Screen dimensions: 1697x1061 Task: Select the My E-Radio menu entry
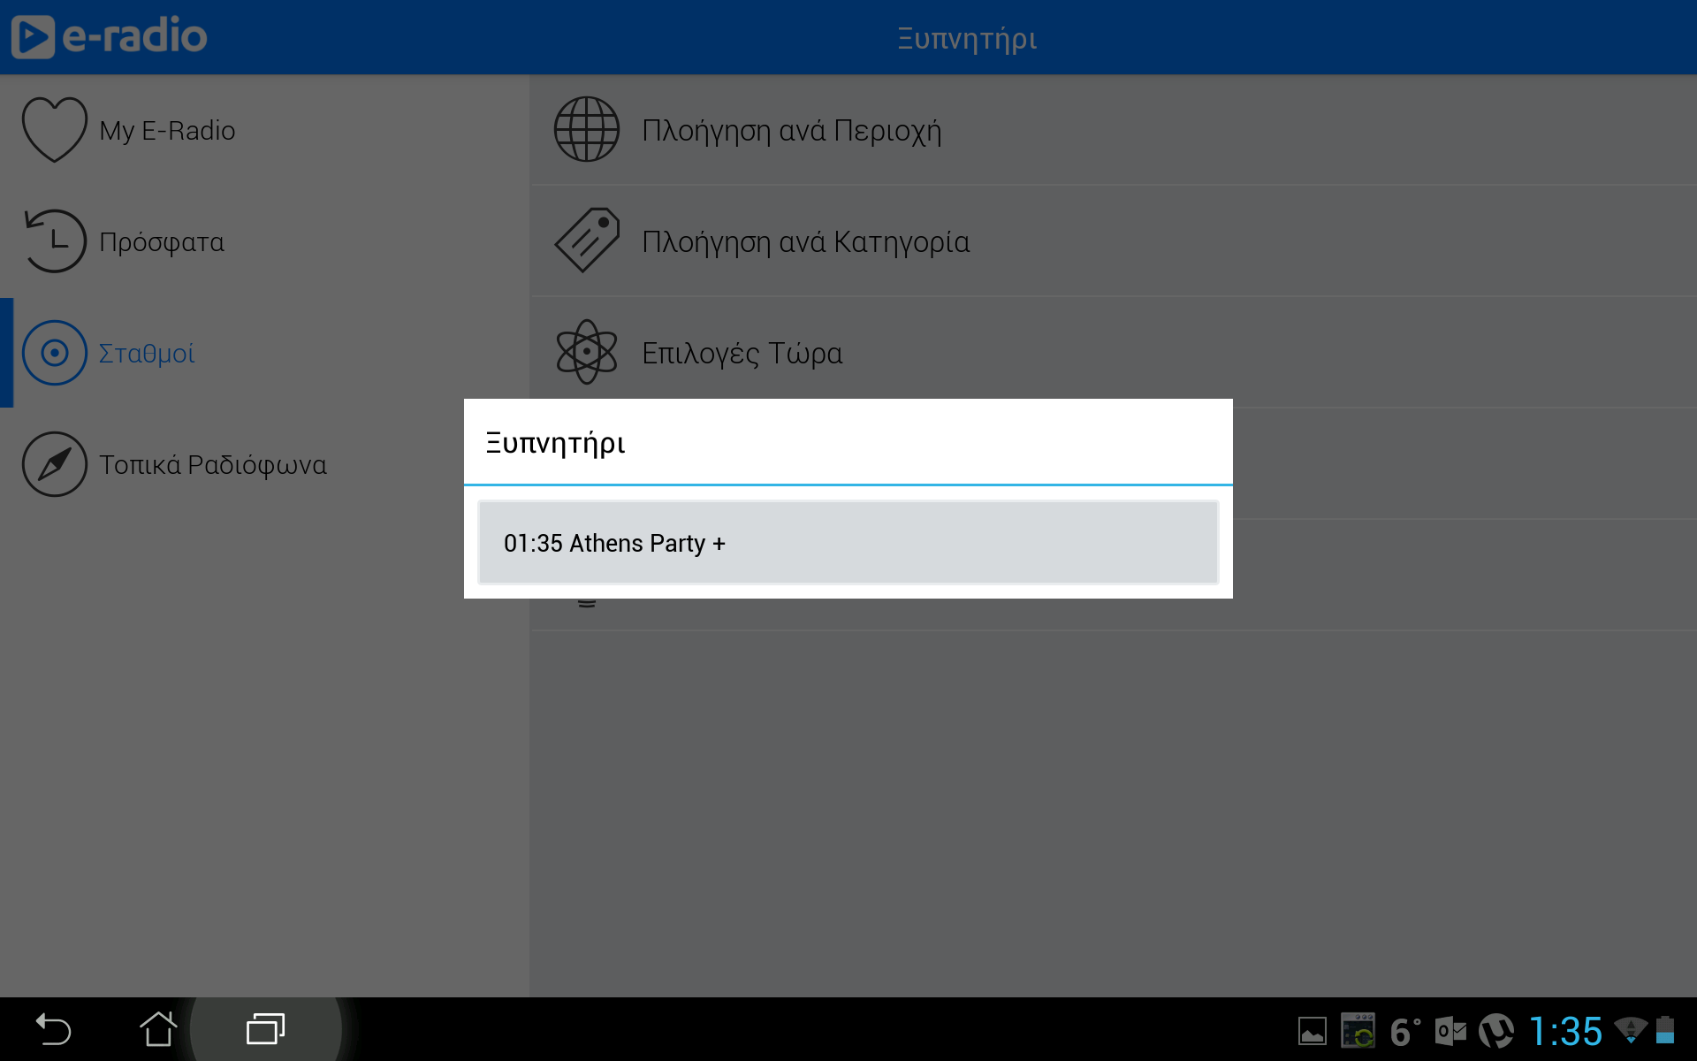tap(264, 130)
